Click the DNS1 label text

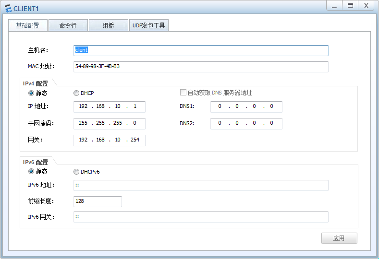coord(187,106)
